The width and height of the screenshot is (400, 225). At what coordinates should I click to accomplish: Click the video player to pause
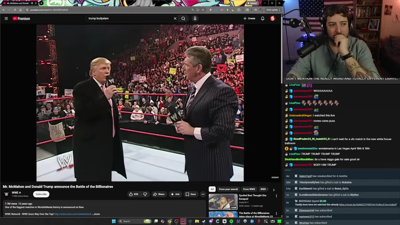tap(140, 103)
